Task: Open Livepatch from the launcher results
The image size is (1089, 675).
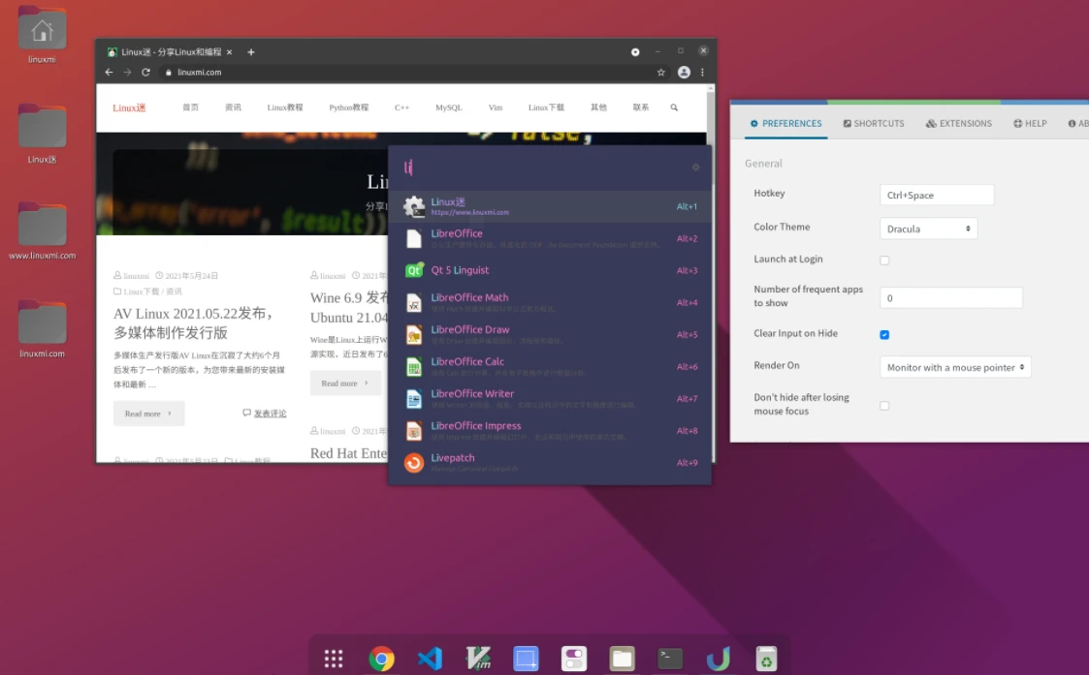Action: click(452, 457)
